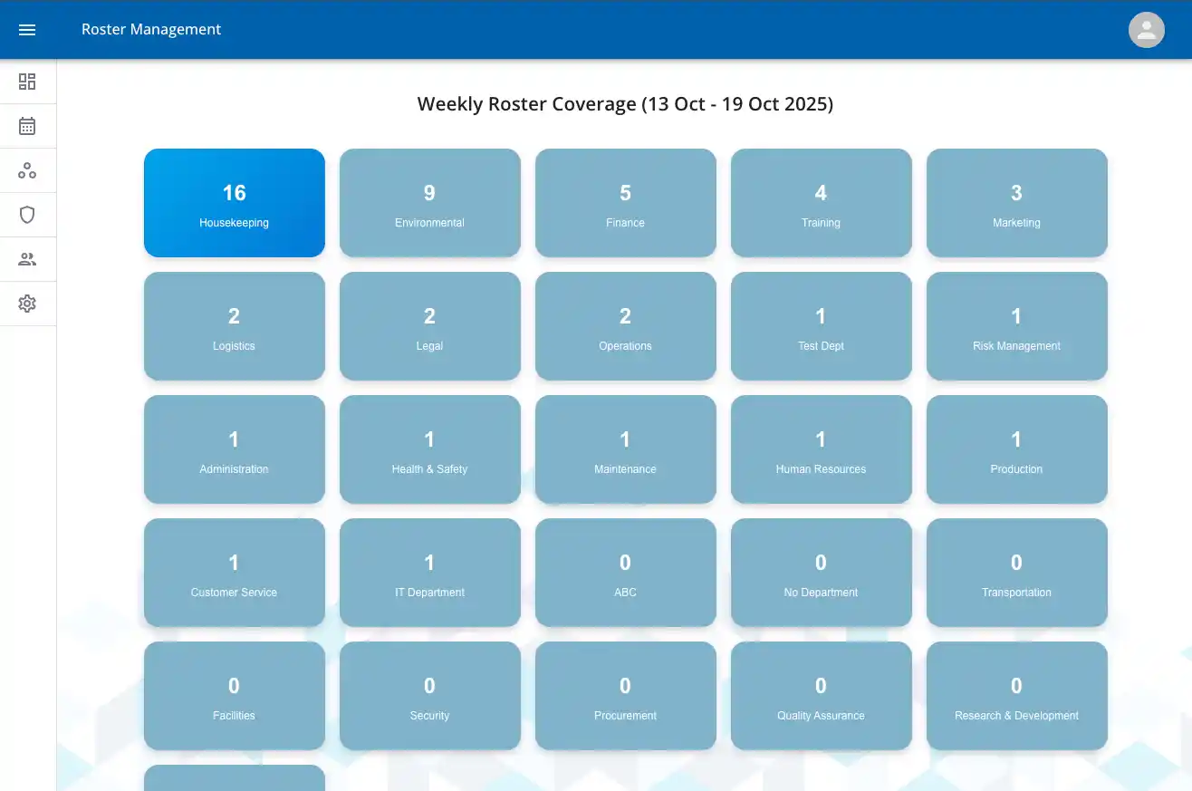Open the Training department card
The height and width of the screenshot is (791, 1192).
coord(821,202)
